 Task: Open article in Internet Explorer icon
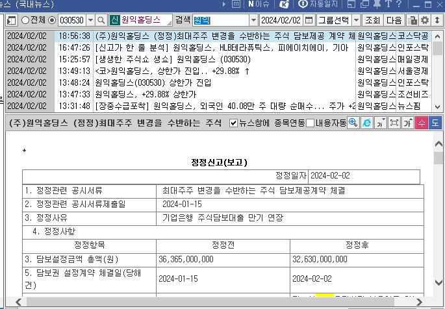tap(366, 123)
